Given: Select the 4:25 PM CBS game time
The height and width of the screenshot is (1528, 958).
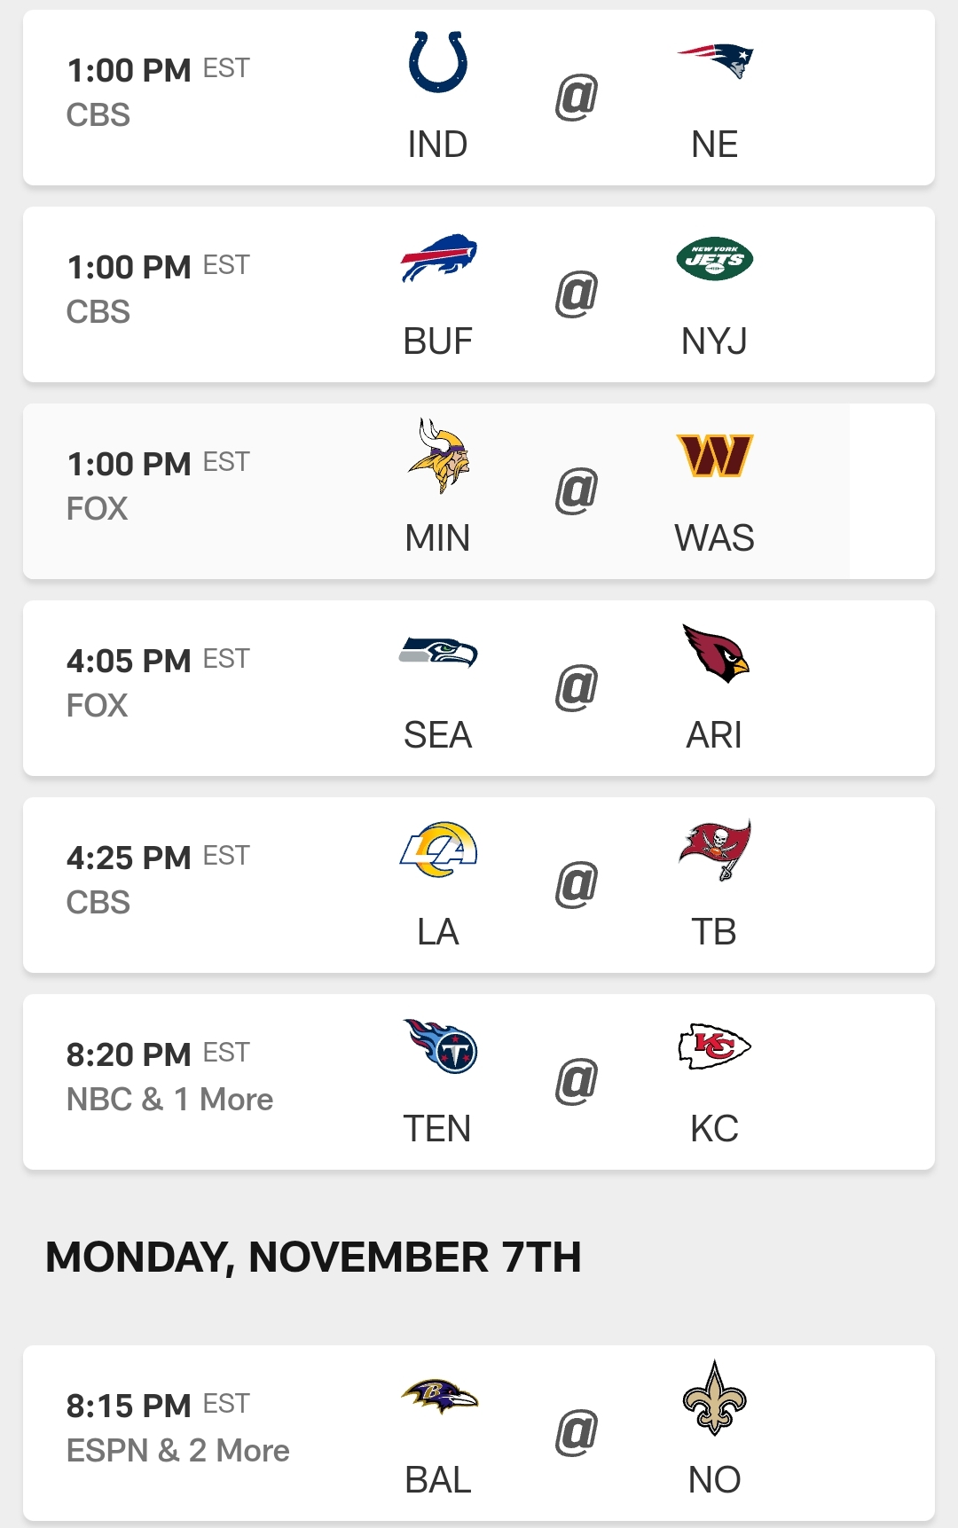Looking at the screenshot, I should (130, 858).
